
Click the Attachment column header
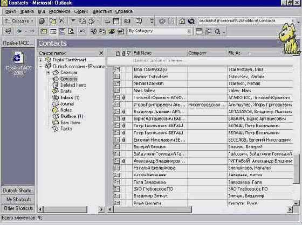[x=124, y=53]
